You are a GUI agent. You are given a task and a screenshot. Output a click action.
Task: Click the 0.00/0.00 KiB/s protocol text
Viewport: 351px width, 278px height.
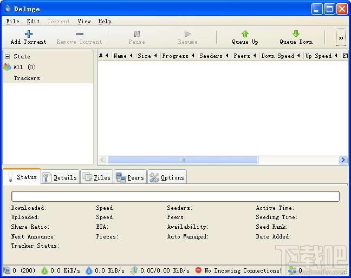coord(165,270)
